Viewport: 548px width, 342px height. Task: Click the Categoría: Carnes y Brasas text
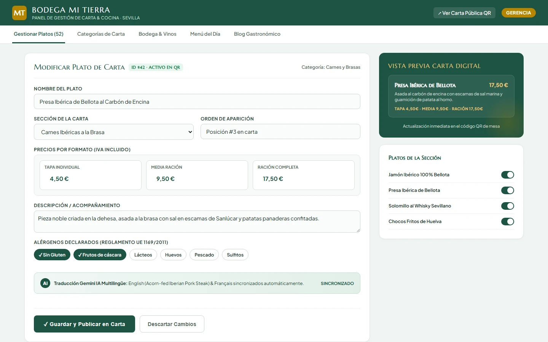point(331,67)
